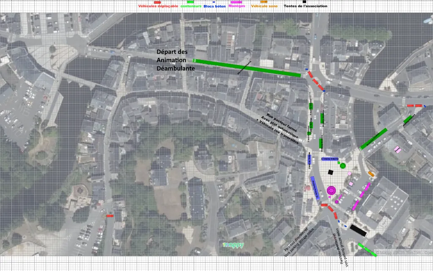Select the long slanted blue concrete block bar

[x=315, y=188]
